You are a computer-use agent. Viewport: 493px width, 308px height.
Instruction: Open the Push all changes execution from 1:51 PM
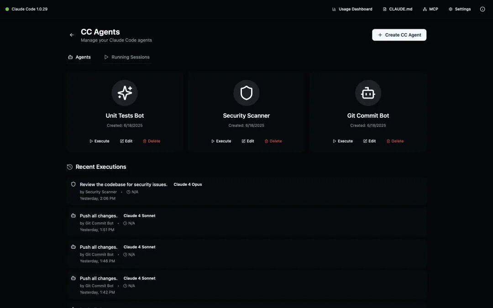pyautogui.click(x=99, y=215)
